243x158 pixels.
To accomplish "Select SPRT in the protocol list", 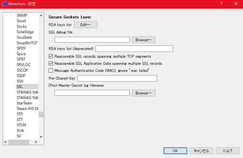I will coord(21,59).
